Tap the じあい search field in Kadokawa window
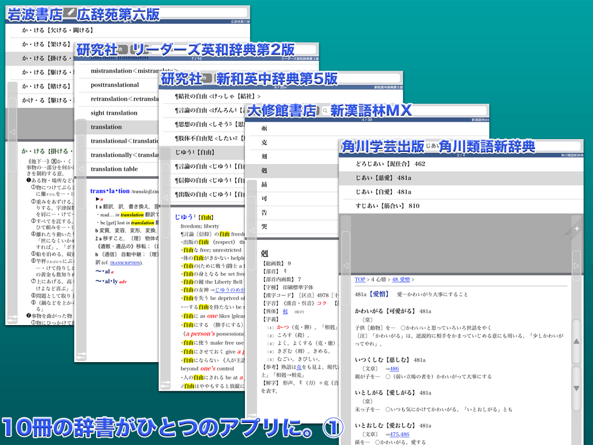Screen dimensions: 593x445 (503, 145)
